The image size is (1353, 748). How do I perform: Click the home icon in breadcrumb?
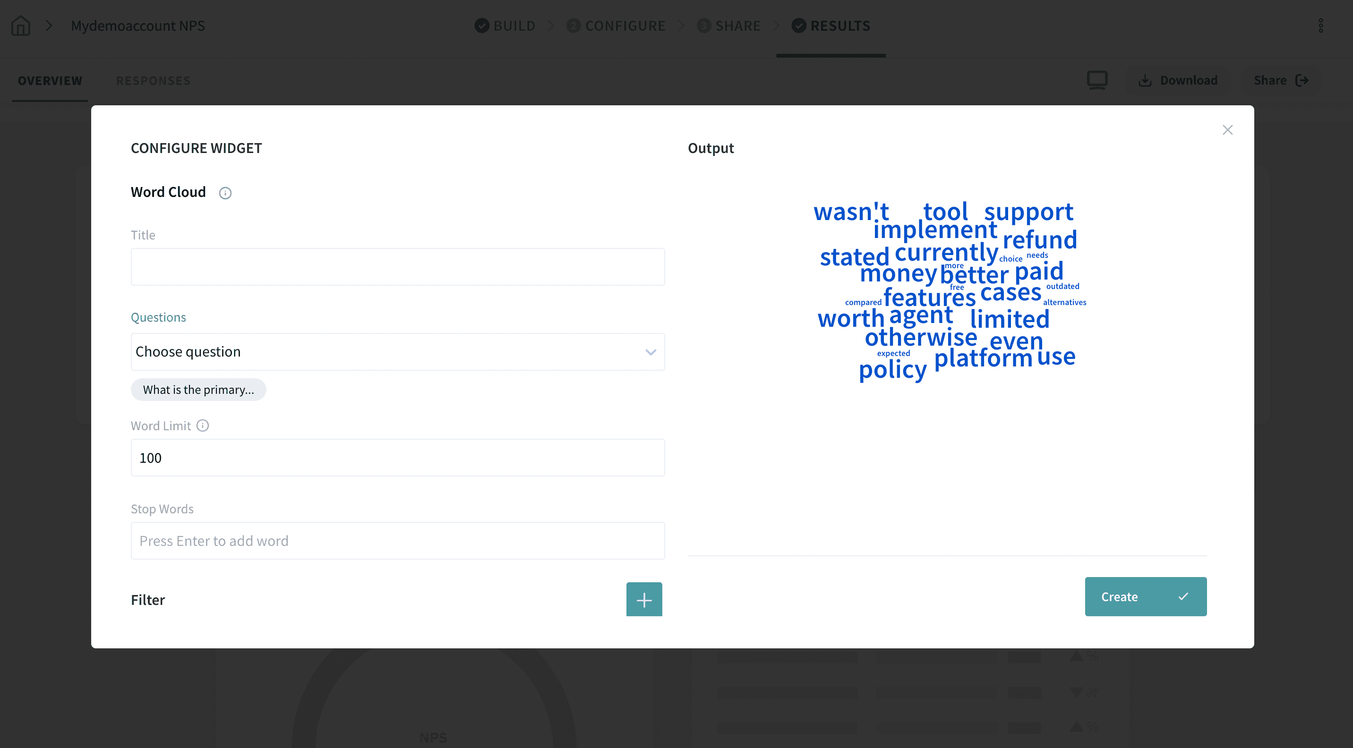pyautogui.click(x=20, y=25)
